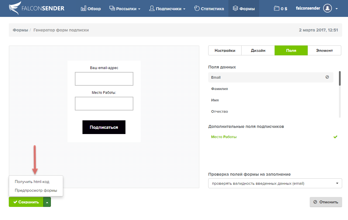This screenshot has height=220, width=348.
Task: Click the Отменить button
Action: point(326,202)
